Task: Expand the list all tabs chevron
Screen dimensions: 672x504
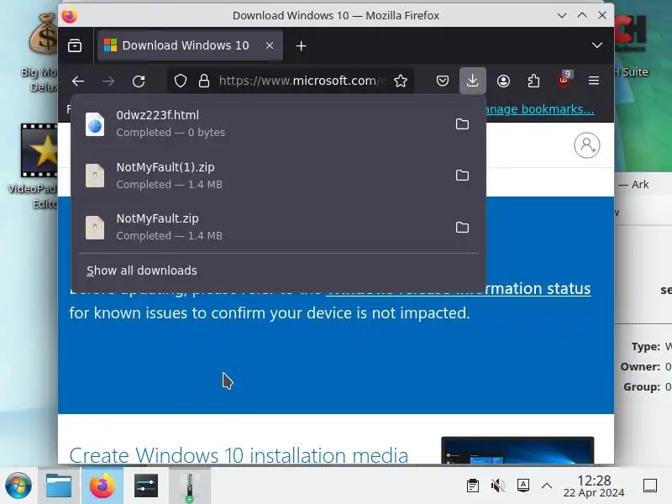Action: pos(597,45)
